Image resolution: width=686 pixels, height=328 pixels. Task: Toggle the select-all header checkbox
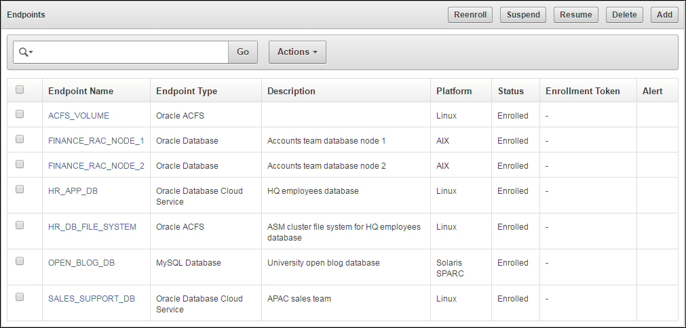pyautogui.click(x=20, y=89)
